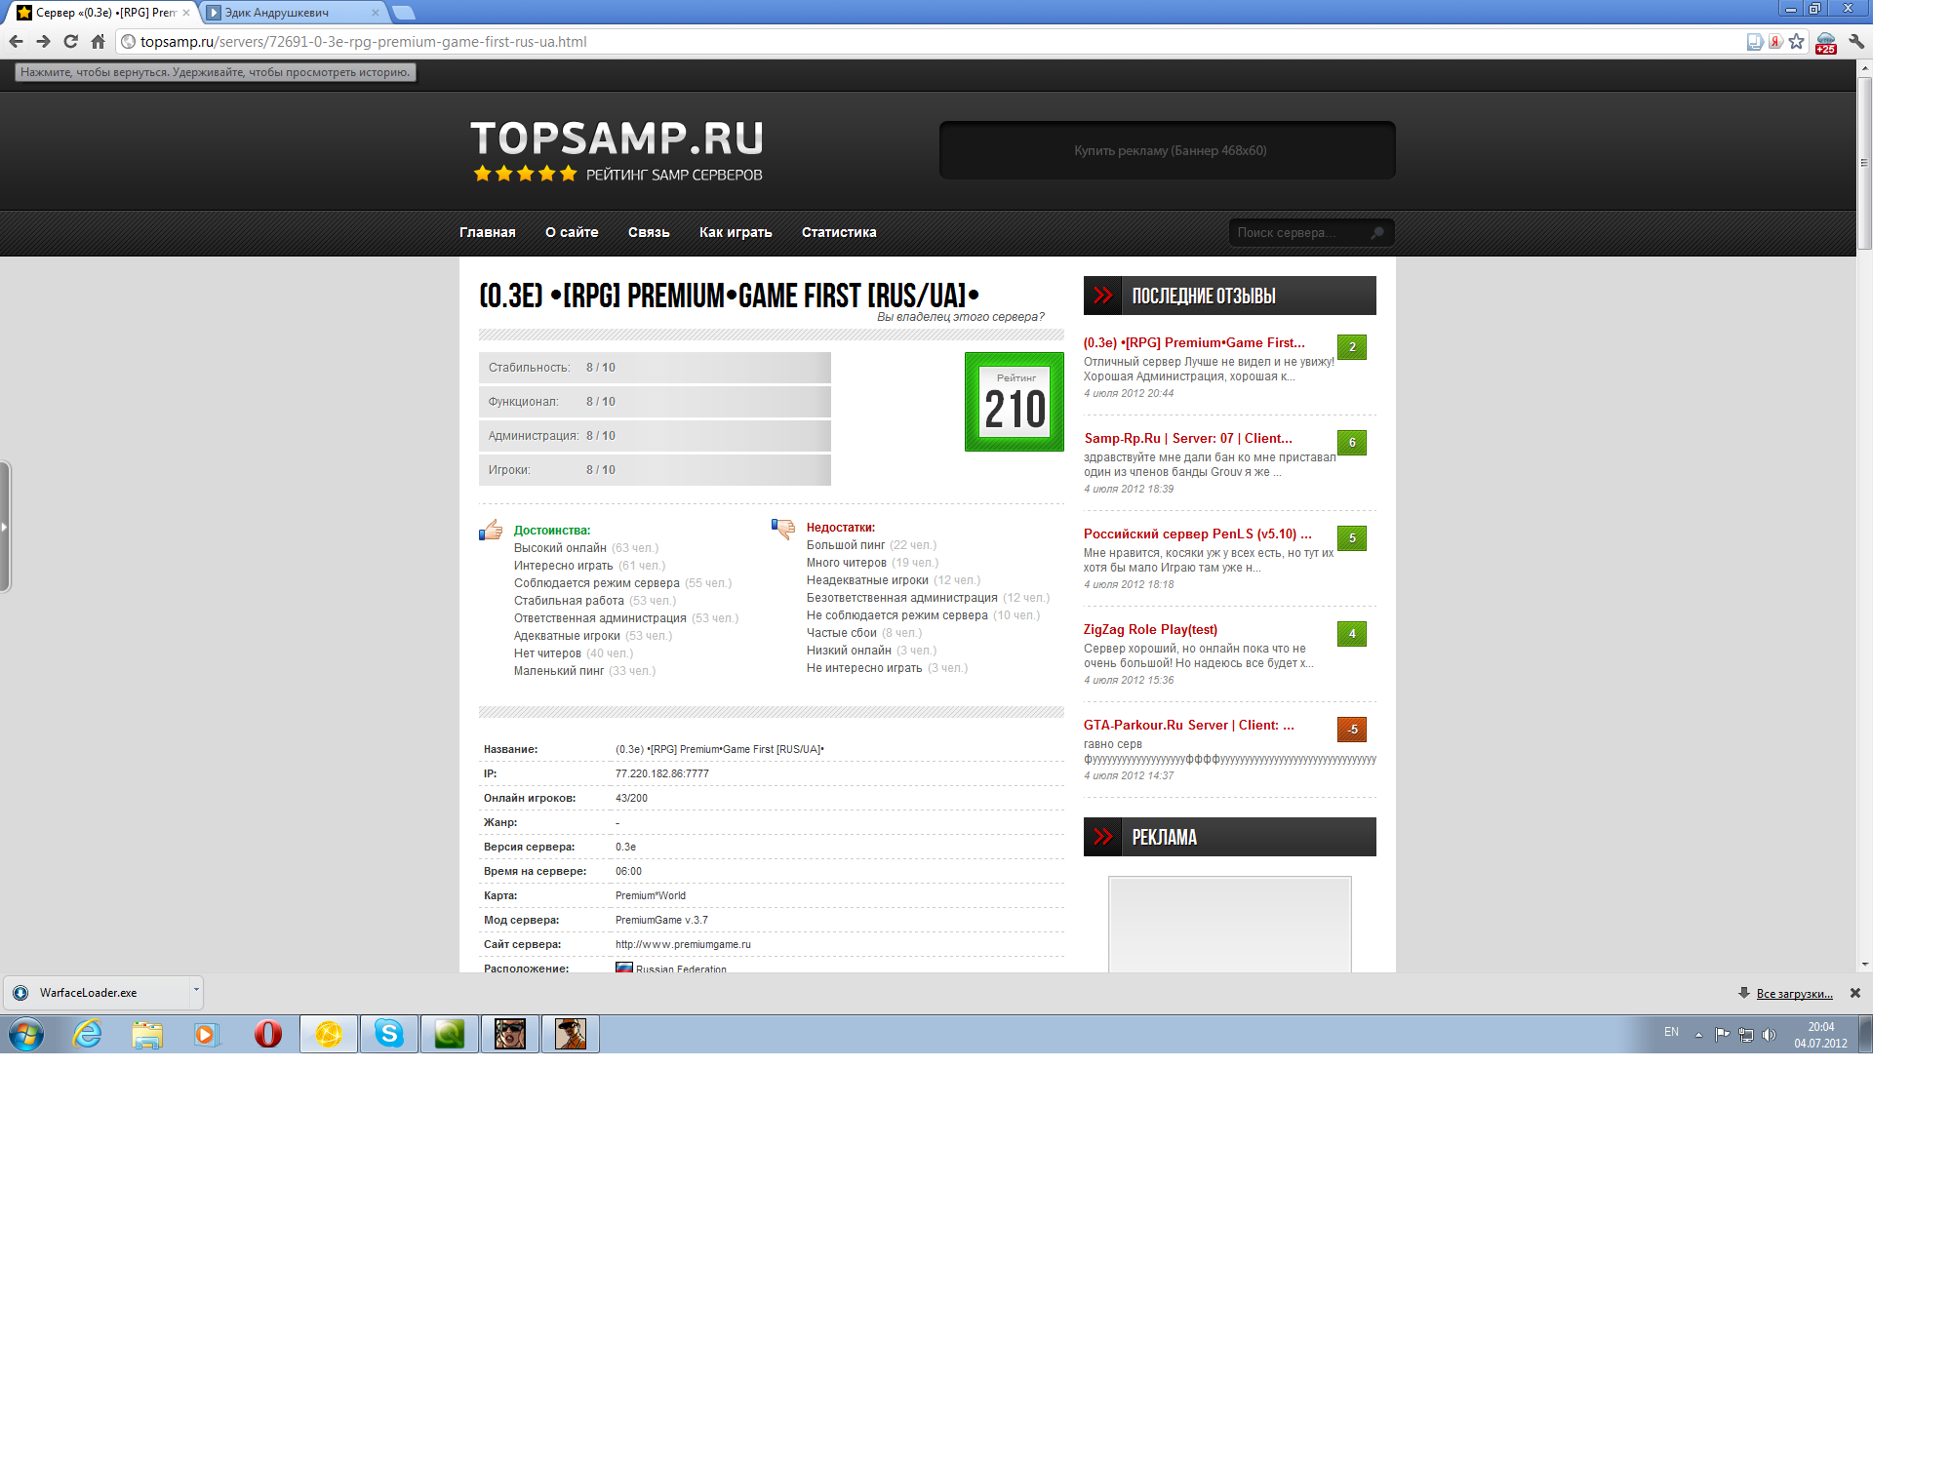Open Главная menu item
This screenshot has width=1951, height=1463.
[x=488, y=232]
